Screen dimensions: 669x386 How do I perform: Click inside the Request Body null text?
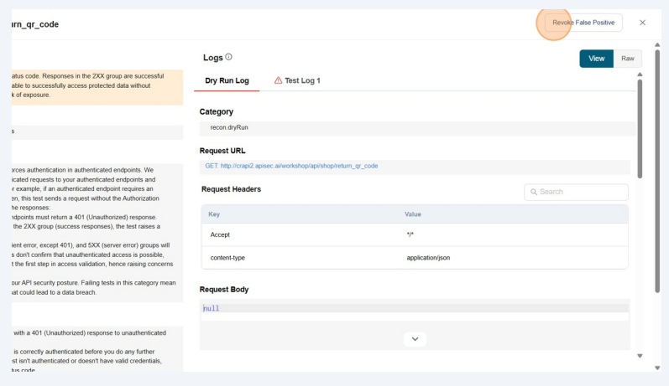tap(212, 308)
